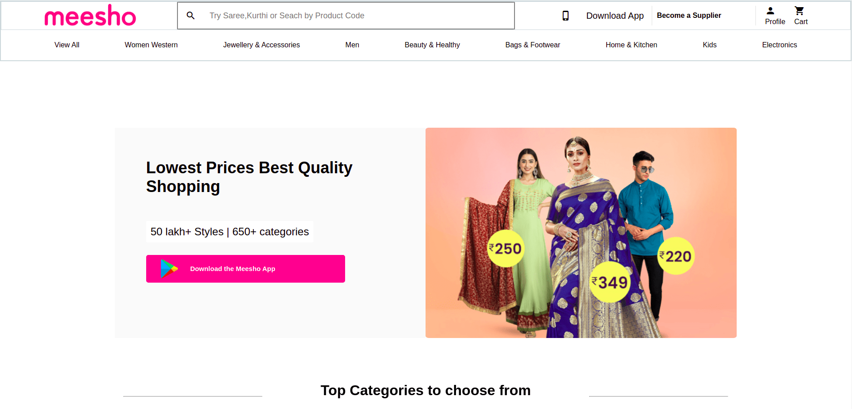Click the search magnifier icon

(190, 15)
